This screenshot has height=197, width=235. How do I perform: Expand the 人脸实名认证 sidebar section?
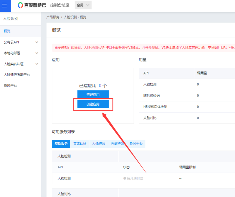(x=20, y=64)
